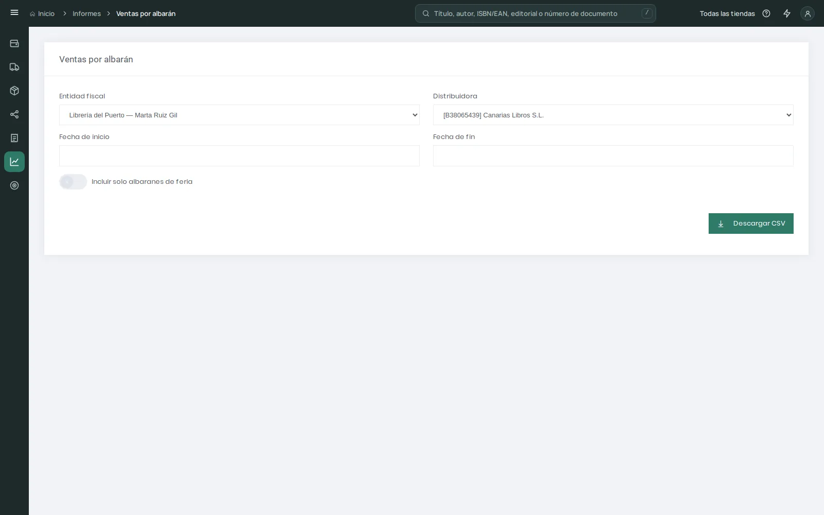The height and width of the screenshot is (515, 824).
Task: Open the hamburger menu icon
Action: click(x=14, y=13)
